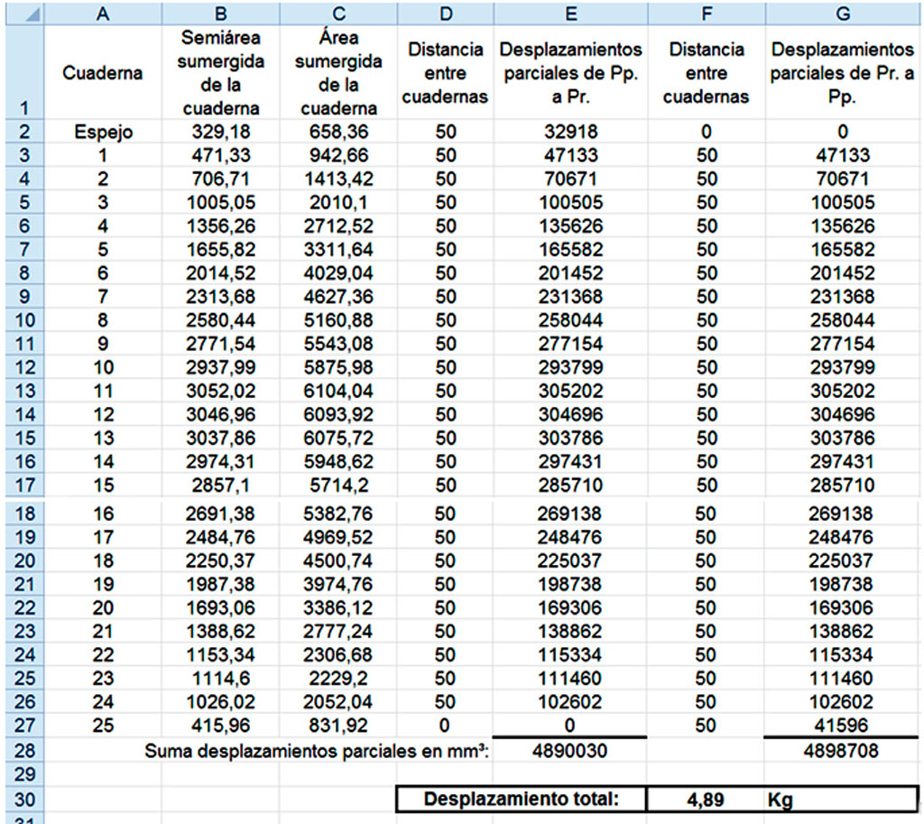
Task: Select the 2250,37 cell
Action: 220,560
